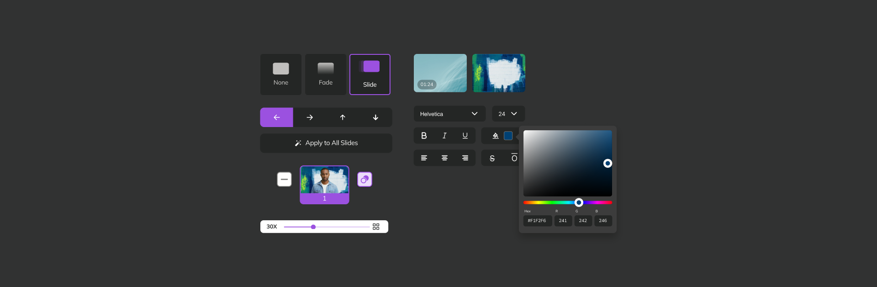Image resolution: width=877 pixels, height=287 pixels.
Task: Align text right
Action: click(465, 158)
